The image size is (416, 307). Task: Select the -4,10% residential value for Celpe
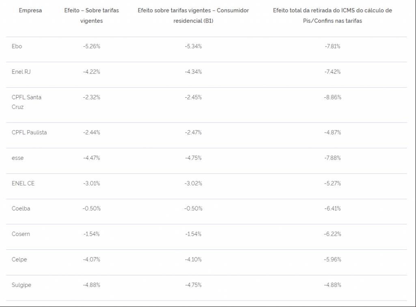tap(193, 260)
